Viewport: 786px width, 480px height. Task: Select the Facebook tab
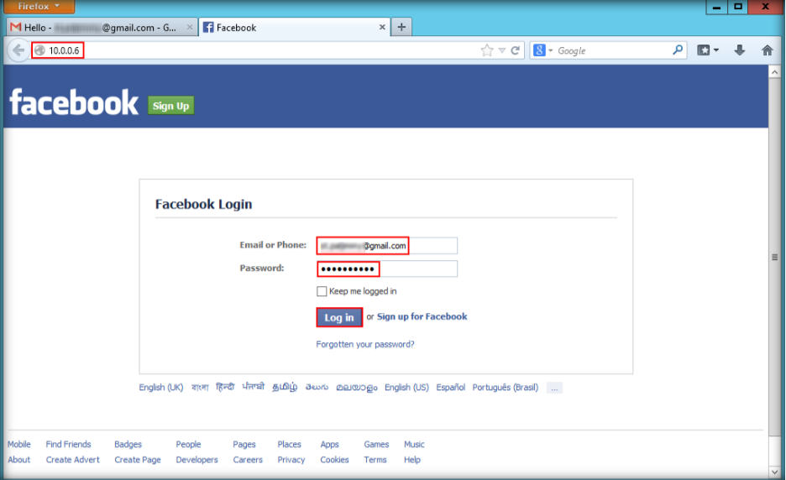coord(286,27)
